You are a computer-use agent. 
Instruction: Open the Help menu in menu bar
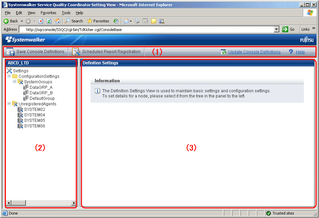click(79, 13)
